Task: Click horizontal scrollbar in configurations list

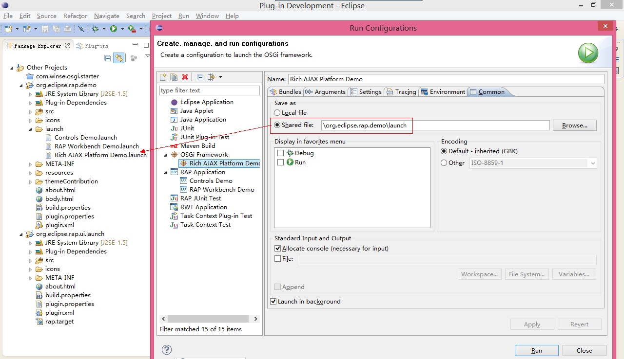Action: tap(209, 319)
